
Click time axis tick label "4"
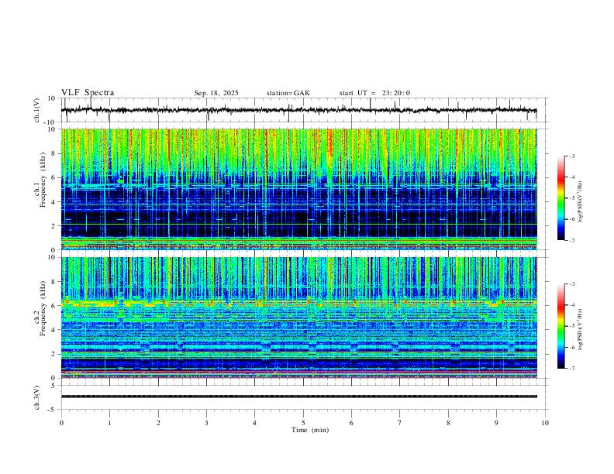tap(254, 423)
